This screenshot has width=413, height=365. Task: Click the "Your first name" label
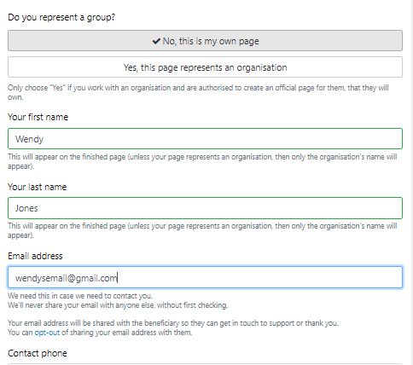coord(38,117)
